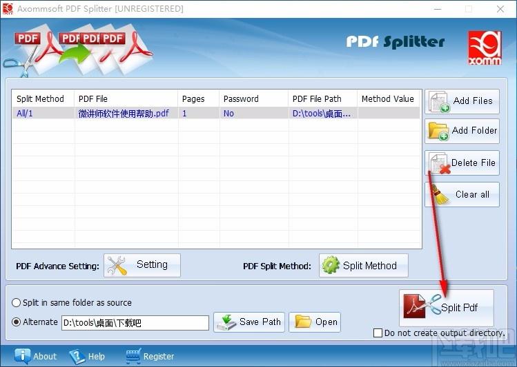The height and width of the screenshot is (367, 517).
Task: Enable 'Do not create output directory' checkbox
Action: coord(378,333)
